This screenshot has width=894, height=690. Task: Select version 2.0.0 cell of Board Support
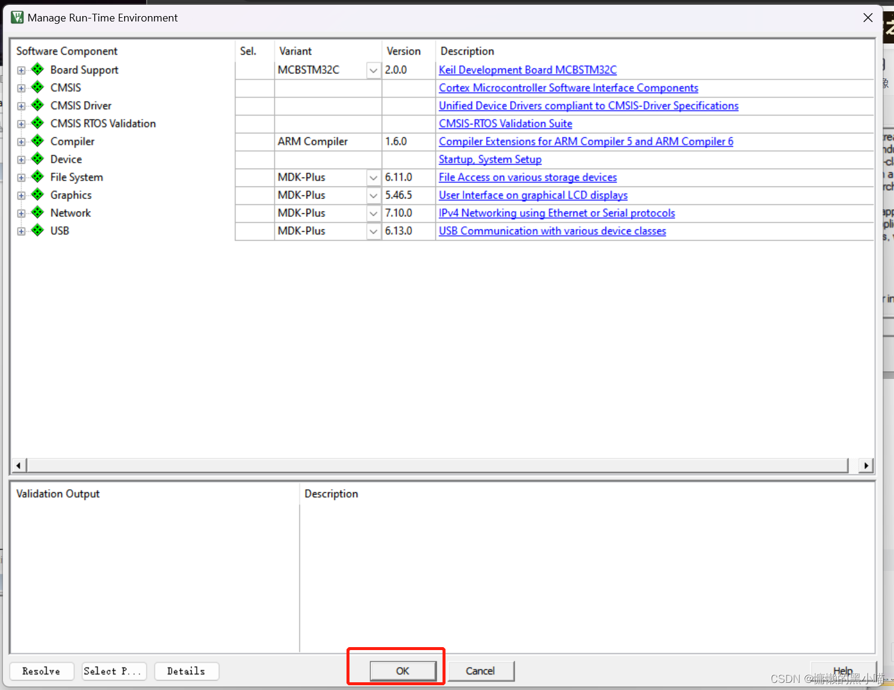[x=409, y=70]
